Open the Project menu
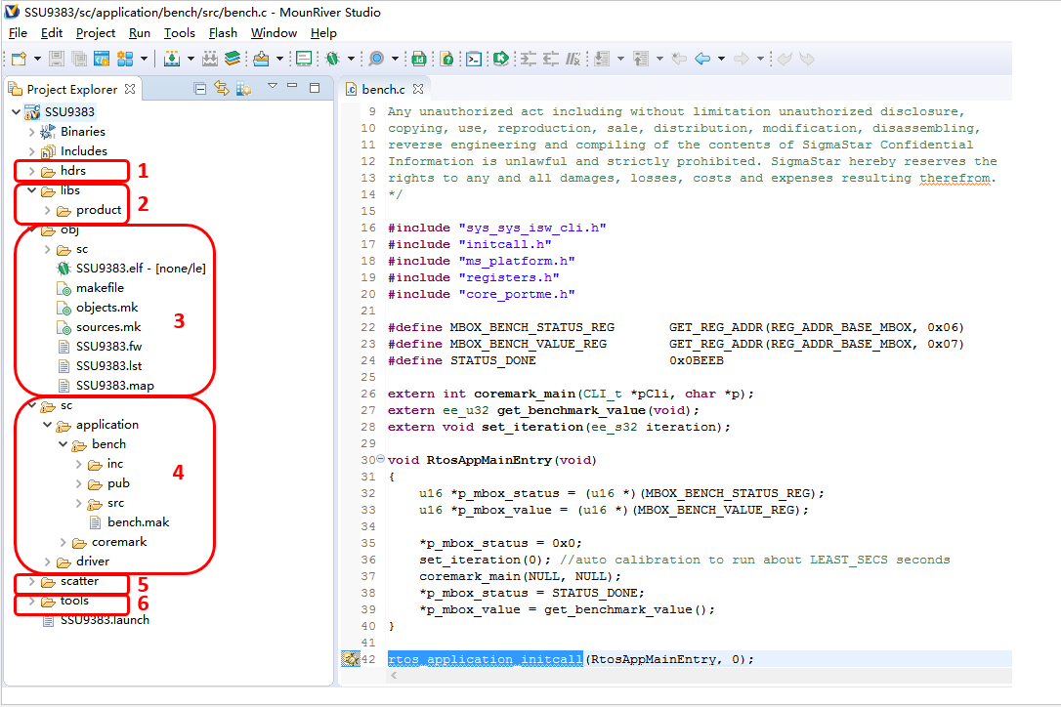Screen dimensions: 1061x707 tap(96, 32)
